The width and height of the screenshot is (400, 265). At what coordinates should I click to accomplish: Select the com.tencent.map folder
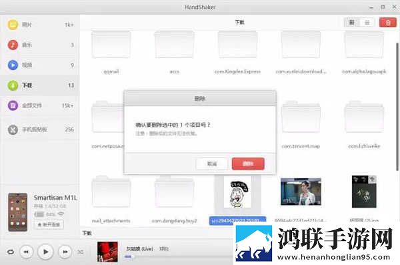(x=301, y=117)
